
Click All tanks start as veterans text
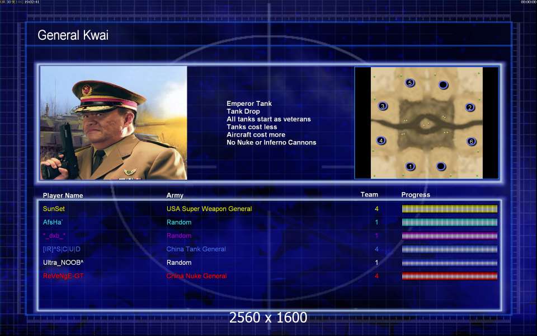269,119
